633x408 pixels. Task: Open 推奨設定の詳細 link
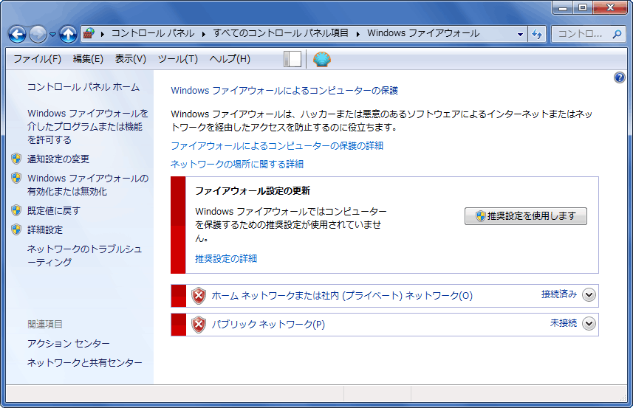click(226, 258)
